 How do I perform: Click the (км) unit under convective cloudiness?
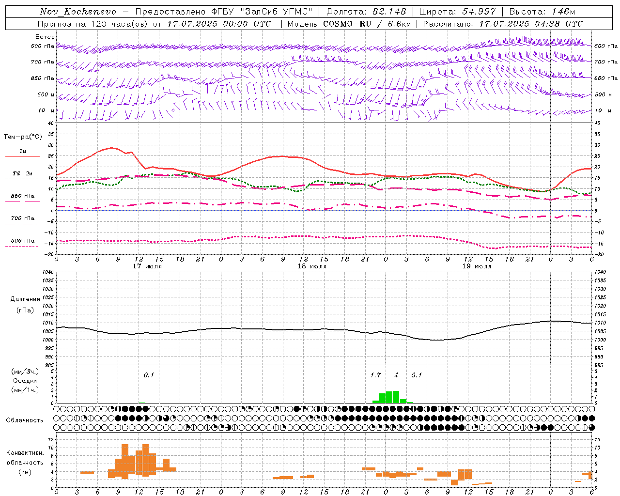(25, 472)
